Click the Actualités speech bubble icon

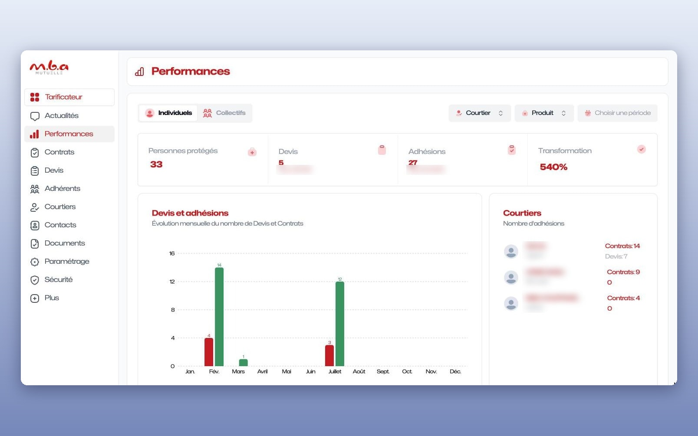click(x=35, y=116)
